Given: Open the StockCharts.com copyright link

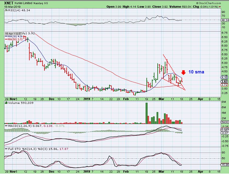Looking at the screenshot, I should click(208, 3).
